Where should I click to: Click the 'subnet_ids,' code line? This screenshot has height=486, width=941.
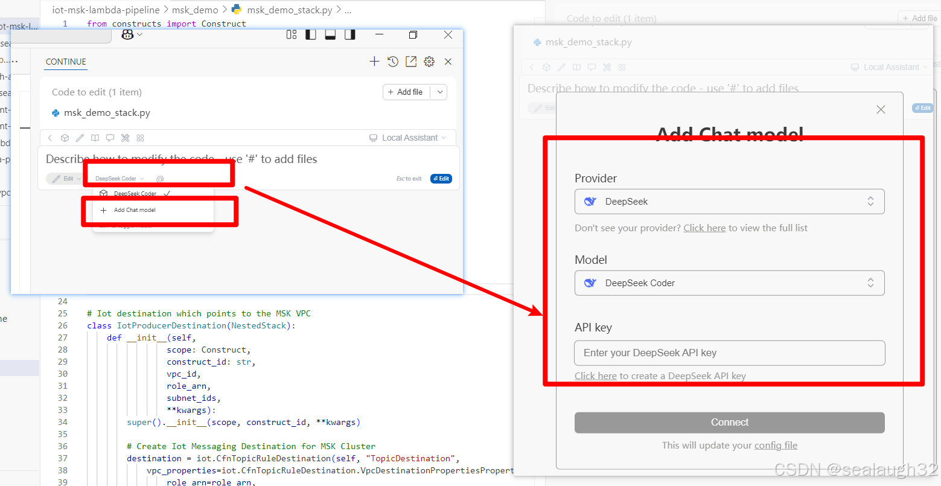[194, 398]
